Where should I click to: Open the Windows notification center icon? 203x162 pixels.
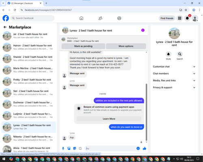click(198, 159)
